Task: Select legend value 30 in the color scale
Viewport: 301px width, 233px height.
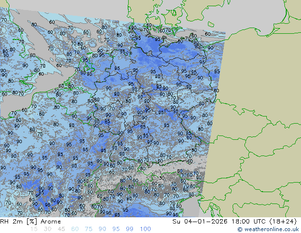Action: tap(47, 229)
